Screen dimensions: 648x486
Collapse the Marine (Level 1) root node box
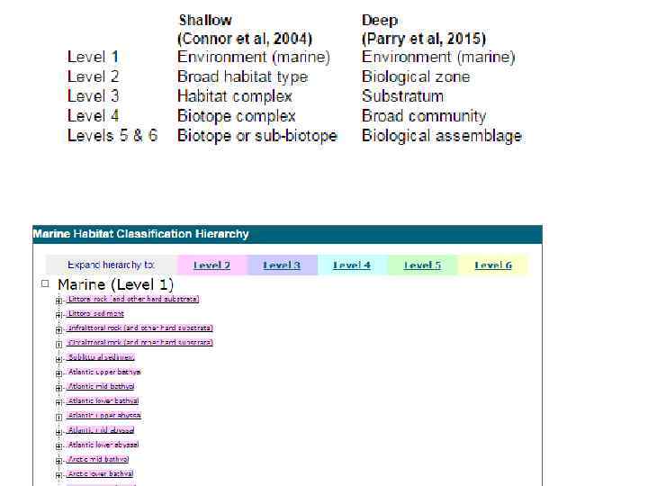(45, 283)
